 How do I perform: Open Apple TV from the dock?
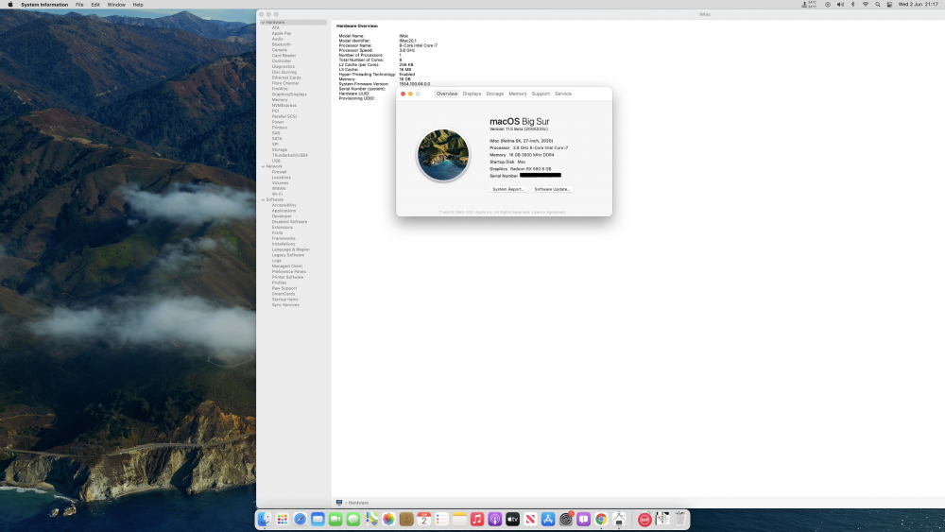tap(512, 519)
